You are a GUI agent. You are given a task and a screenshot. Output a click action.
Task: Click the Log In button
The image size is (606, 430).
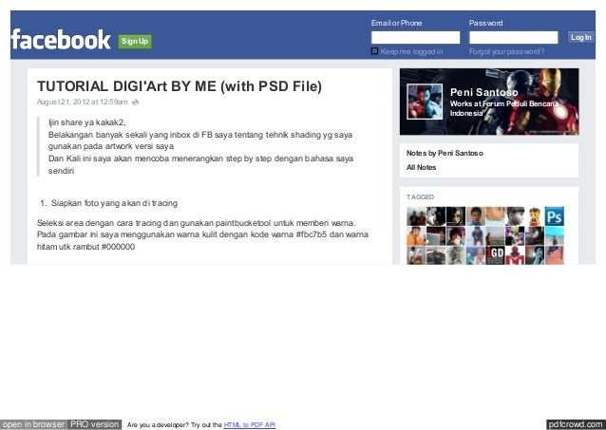581,37
